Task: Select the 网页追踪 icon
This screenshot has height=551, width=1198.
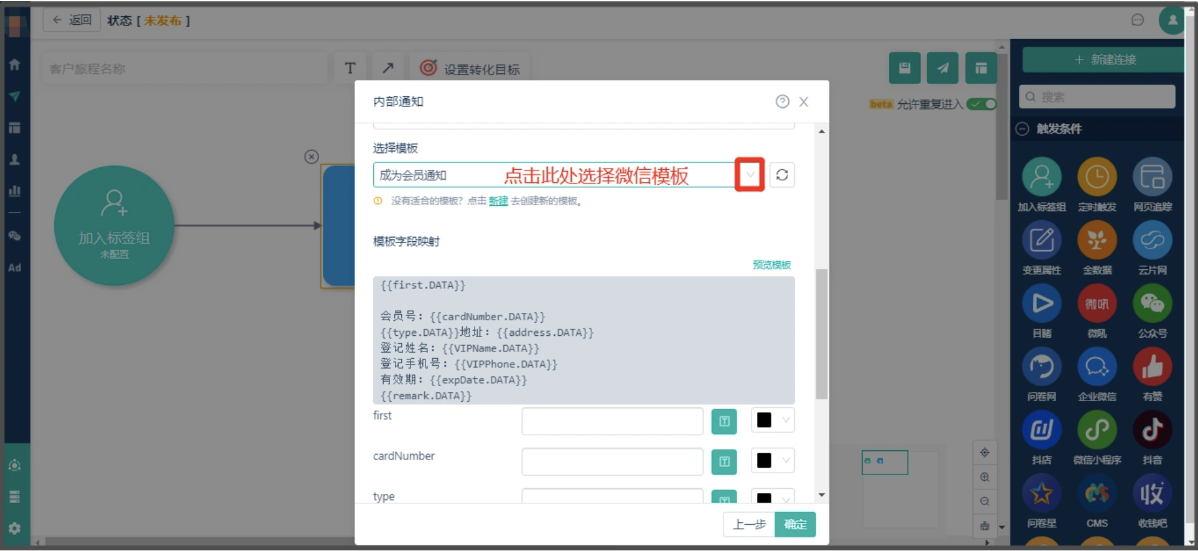Action: (x=1152, y=177)
